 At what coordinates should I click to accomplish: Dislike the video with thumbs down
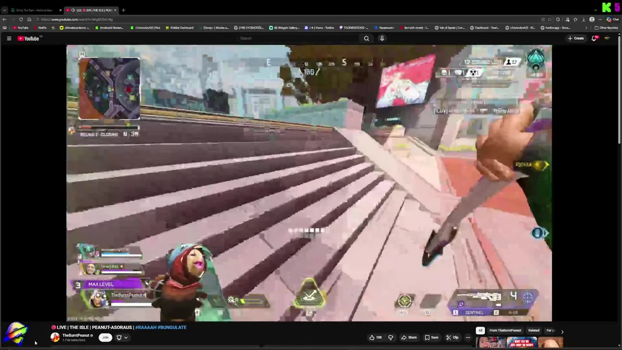[390, 337]
